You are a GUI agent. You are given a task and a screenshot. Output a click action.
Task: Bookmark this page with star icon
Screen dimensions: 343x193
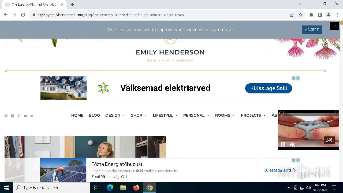click(x=301, y=15)
